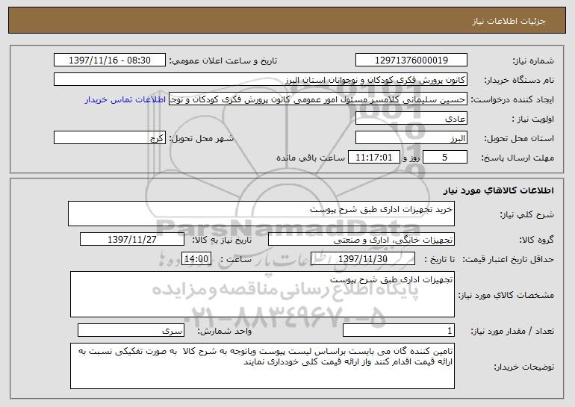The image size is (575, 407).
Task: Click the need date field 1397/11/27
Action: tap(132, 240)
